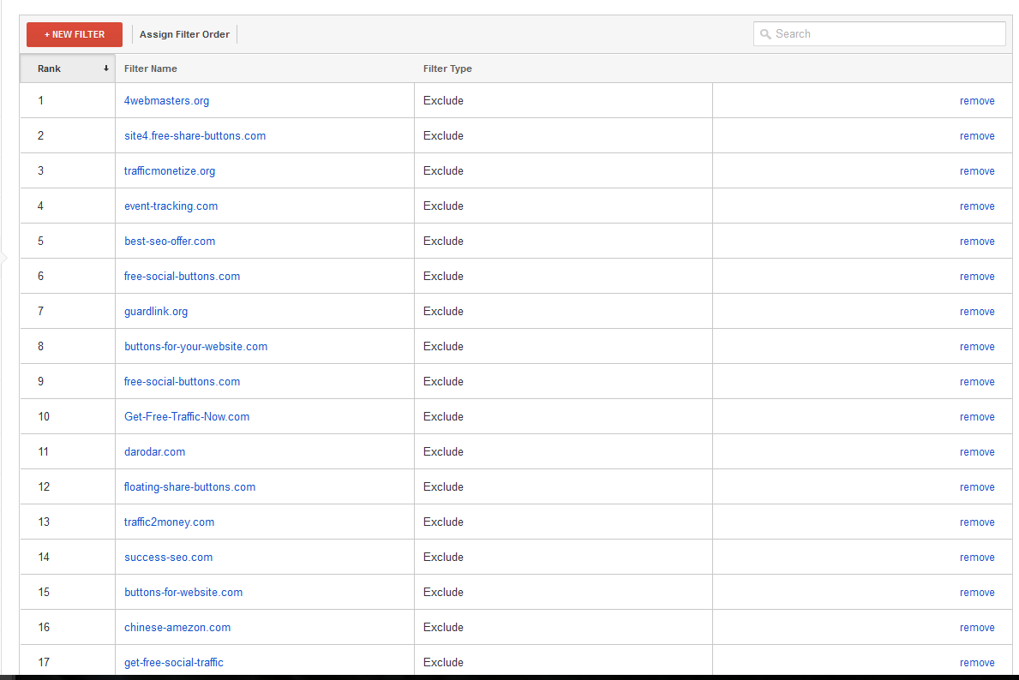This screenshot has width=1019, height=680.
Task: Open the guardlink.org filter
Action: pyautogui.click(x=156, y=311)
